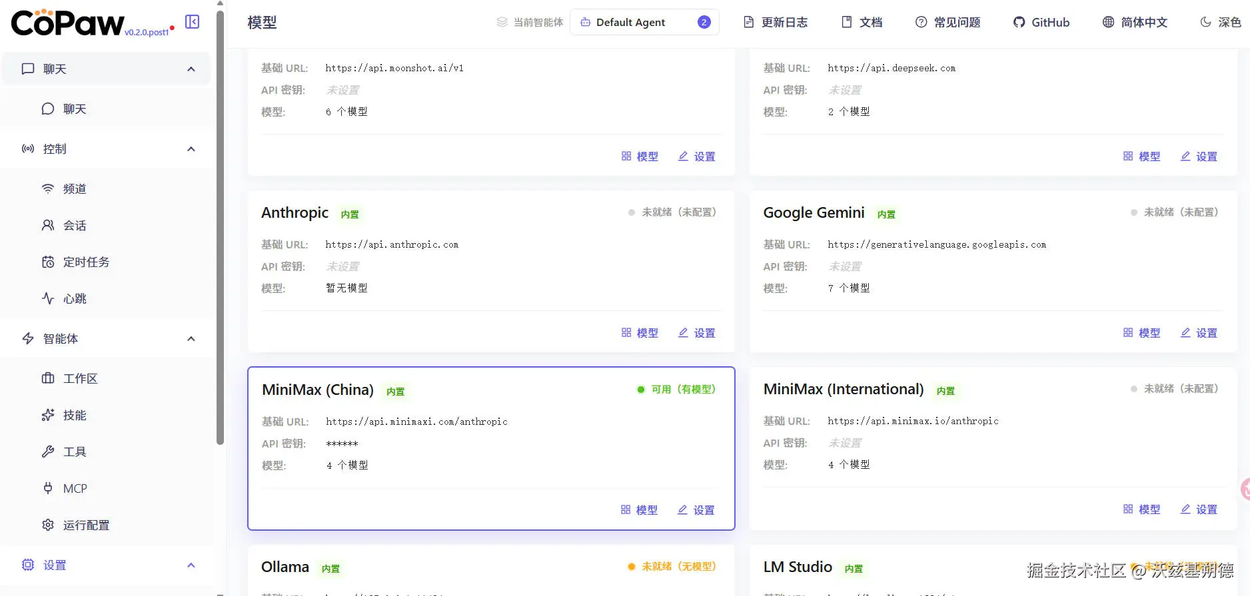Viewport: 1250px width, 596px height.
Task: Collapse the 控制 sidebar section
Action: point(191,149)
